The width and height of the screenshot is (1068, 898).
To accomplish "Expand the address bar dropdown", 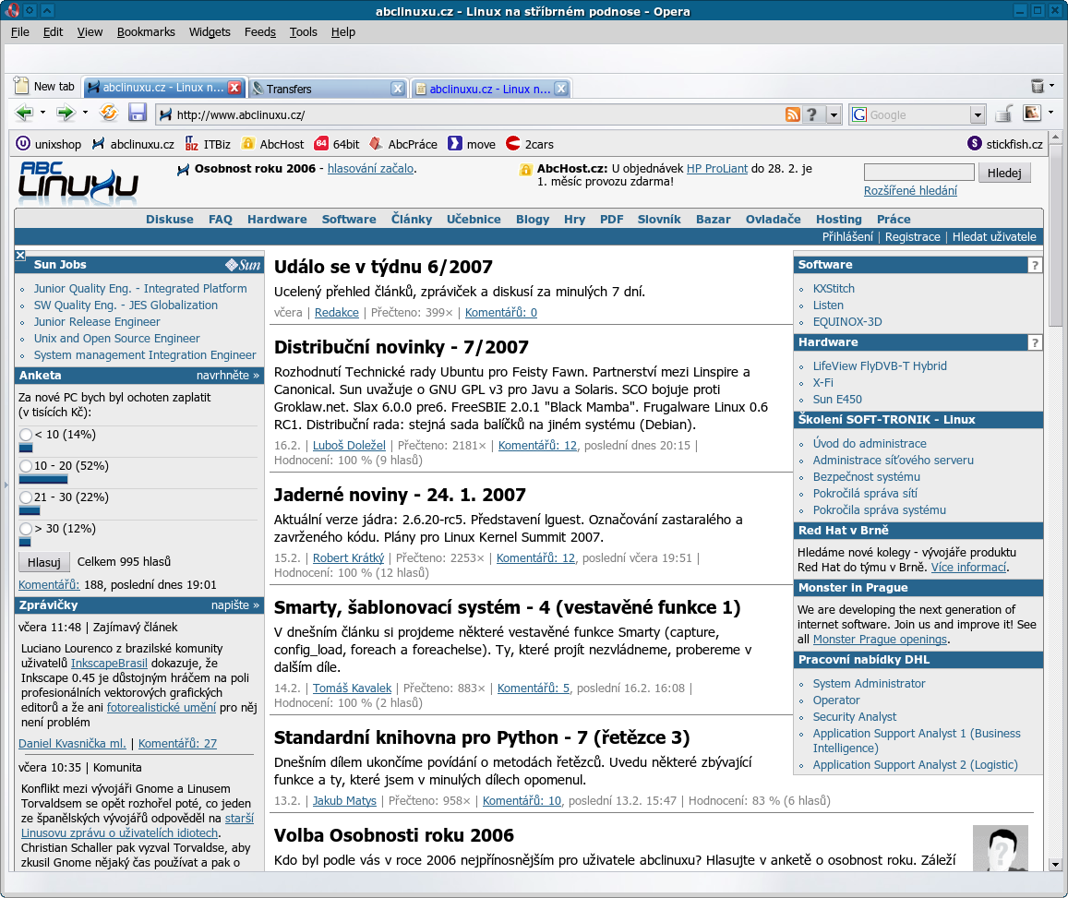I will tap(834, 115).
